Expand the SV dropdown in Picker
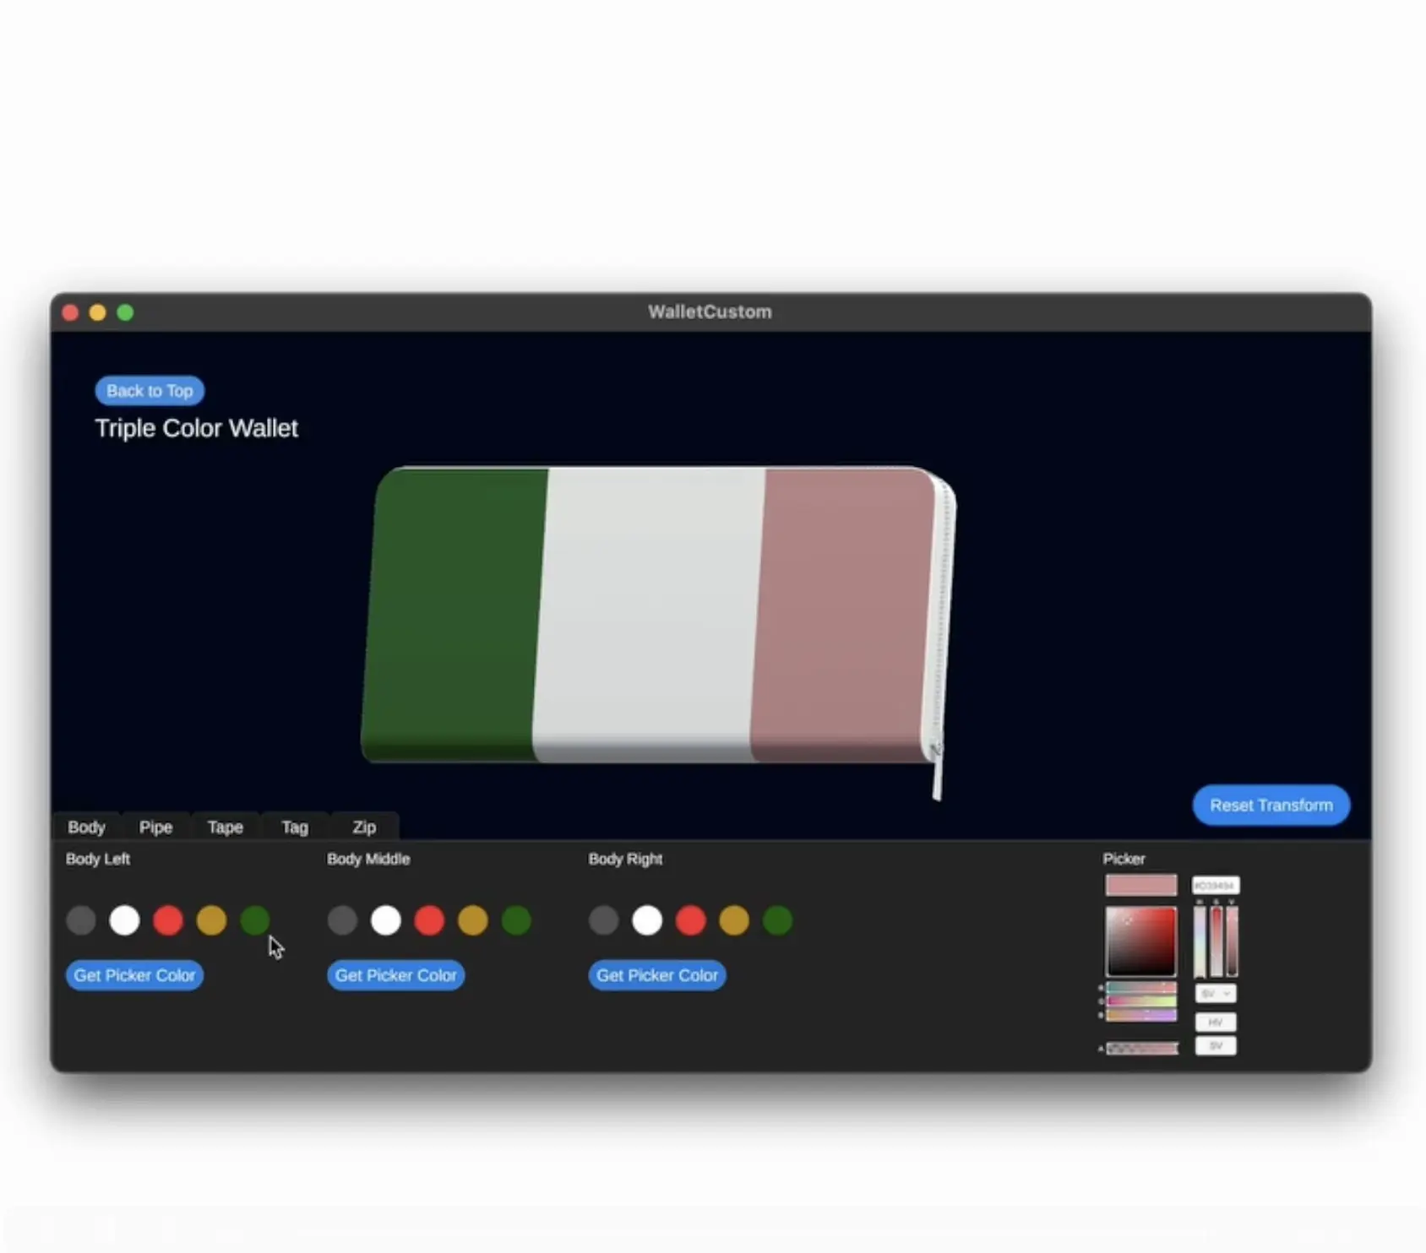Image resolution: width=1426 pixels, height=1253 pixels. tap(1215, 994)
